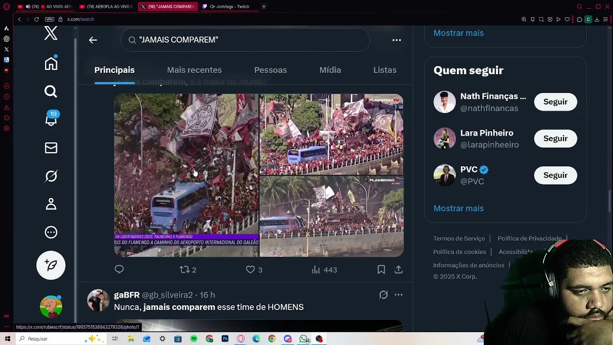Open Política de Privacidade footer link
Viewport: 613px width, 345px height.
pyautogui.click(x=530, y=238)
